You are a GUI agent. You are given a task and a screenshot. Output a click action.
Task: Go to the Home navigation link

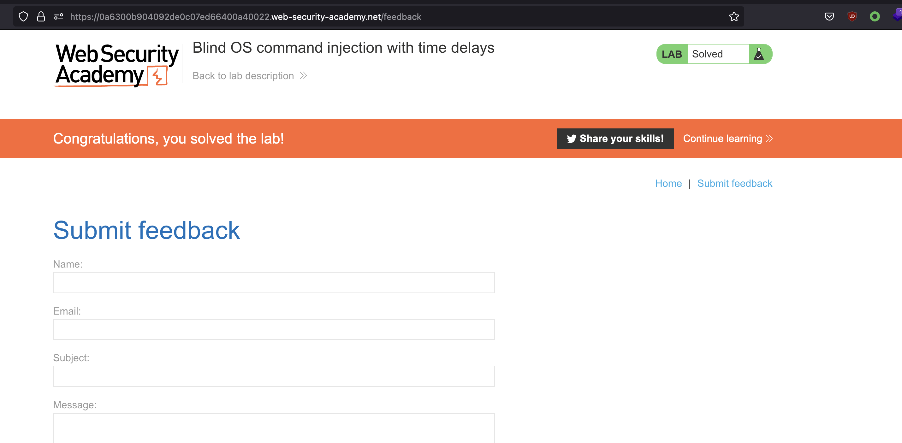pos(668,183)
